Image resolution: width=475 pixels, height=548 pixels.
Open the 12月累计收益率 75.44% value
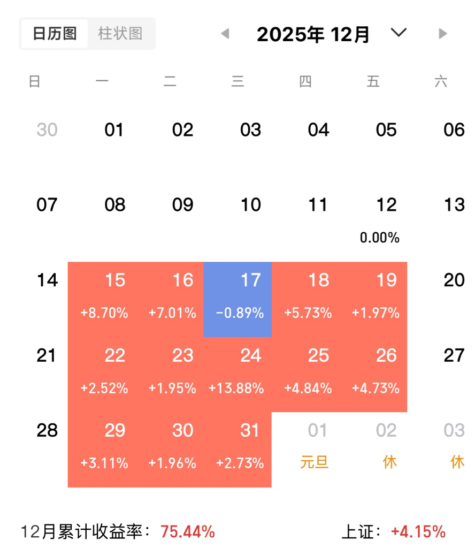[188, 532]
